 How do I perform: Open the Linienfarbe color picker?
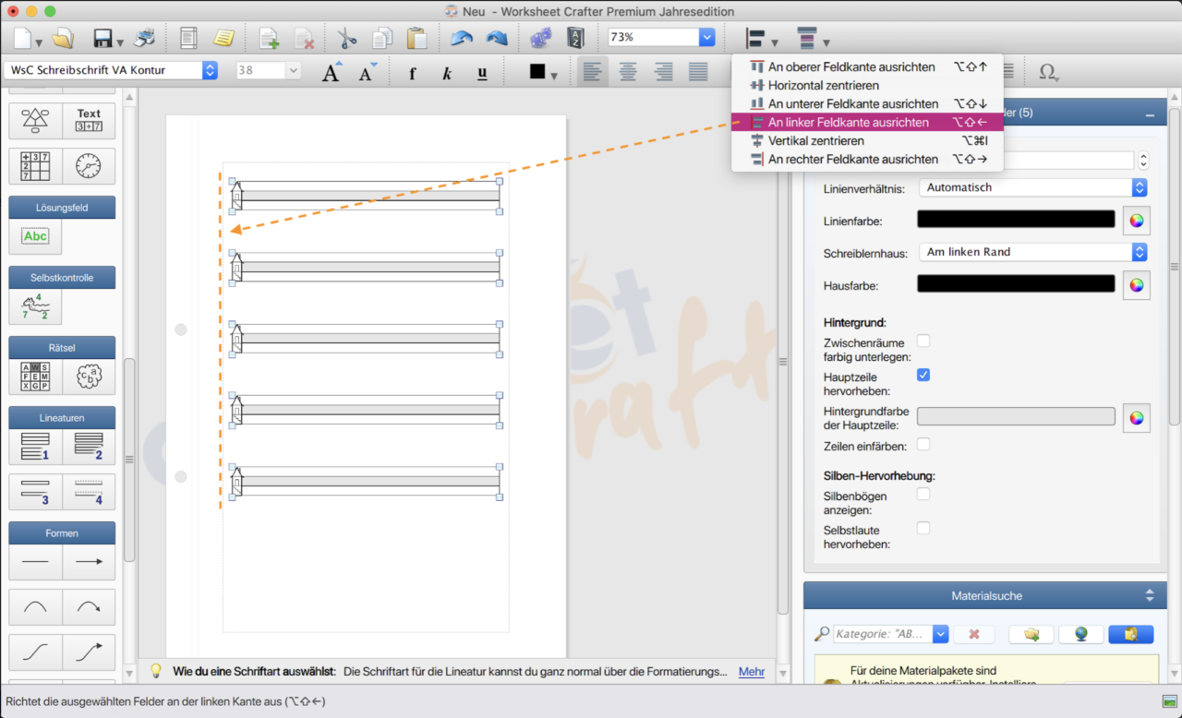1137,220
